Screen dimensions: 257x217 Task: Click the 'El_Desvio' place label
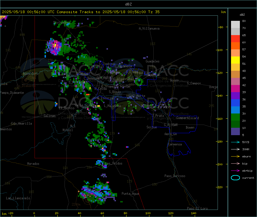coord(67,108)
